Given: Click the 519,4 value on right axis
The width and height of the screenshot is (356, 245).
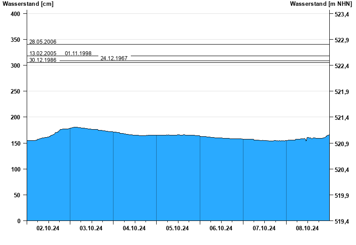Looking at the screenshot, I should coord(341,221).
